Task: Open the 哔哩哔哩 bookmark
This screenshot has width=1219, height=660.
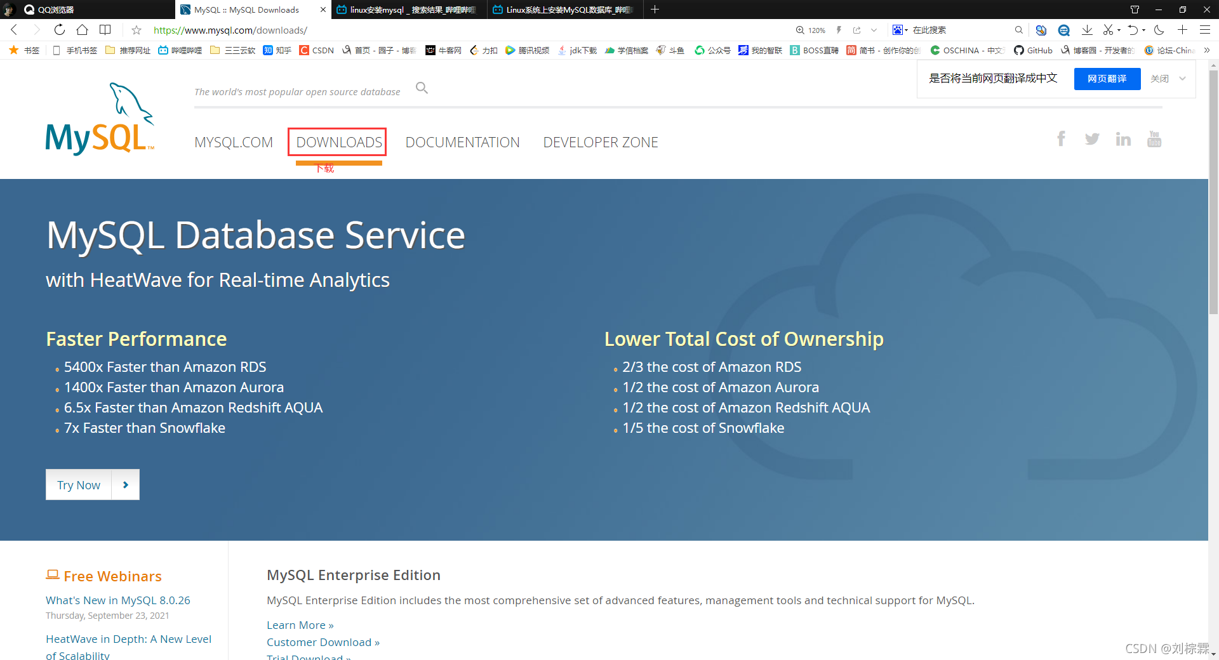Action: tap(180, 50)
